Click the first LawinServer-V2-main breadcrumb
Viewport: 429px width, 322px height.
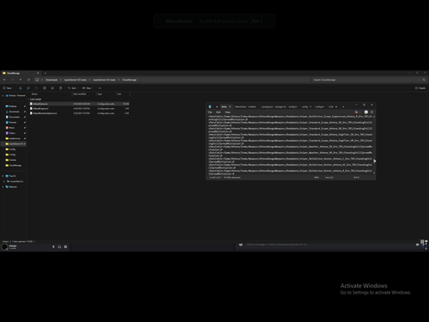(76, 80)
